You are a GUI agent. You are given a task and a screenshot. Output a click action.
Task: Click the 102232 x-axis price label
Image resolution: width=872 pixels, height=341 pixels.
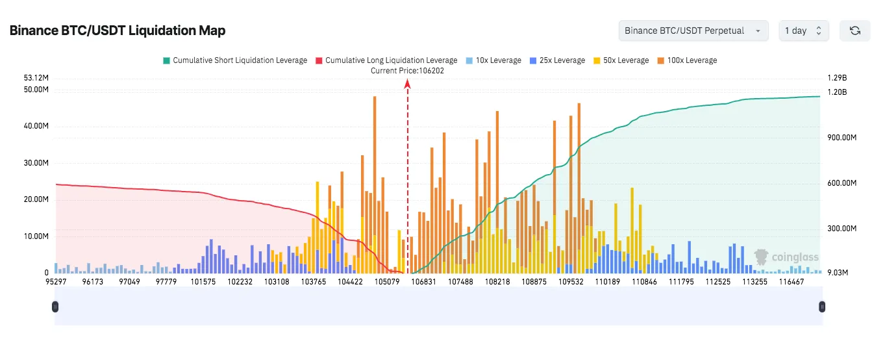(x=240, y=282)
